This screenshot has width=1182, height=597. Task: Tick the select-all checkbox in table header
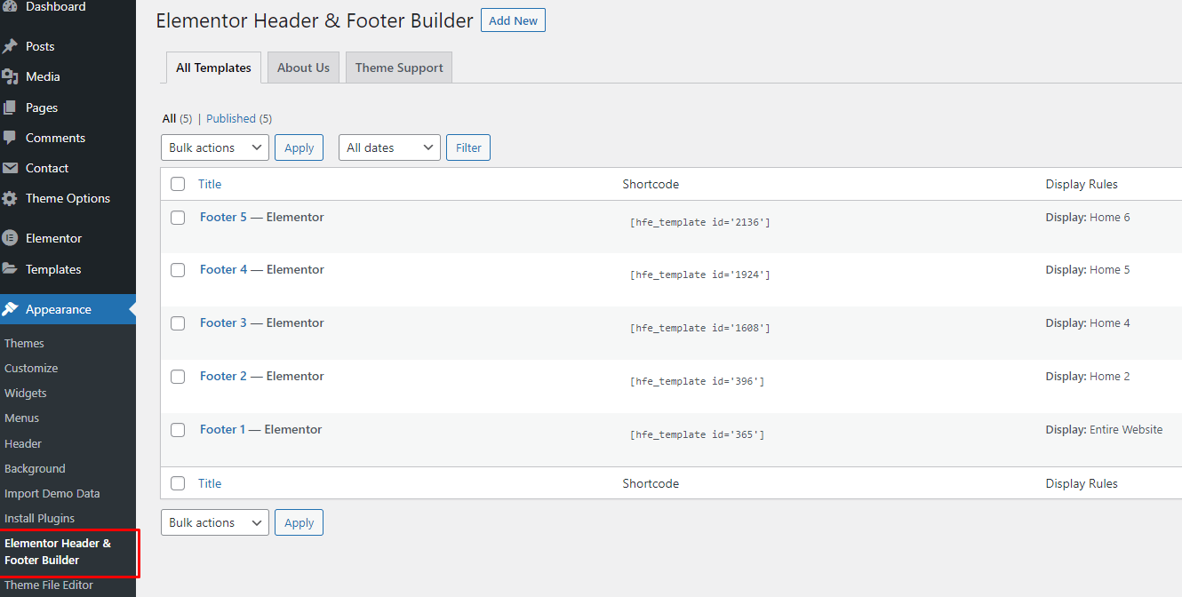[178, 184]
